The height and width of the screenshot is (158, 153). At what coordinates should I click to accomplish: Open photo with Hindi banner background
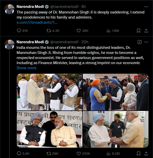49,129
